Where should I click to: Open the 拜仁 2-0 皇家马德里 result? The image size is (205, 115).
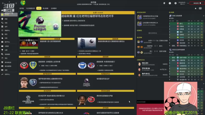152,52
